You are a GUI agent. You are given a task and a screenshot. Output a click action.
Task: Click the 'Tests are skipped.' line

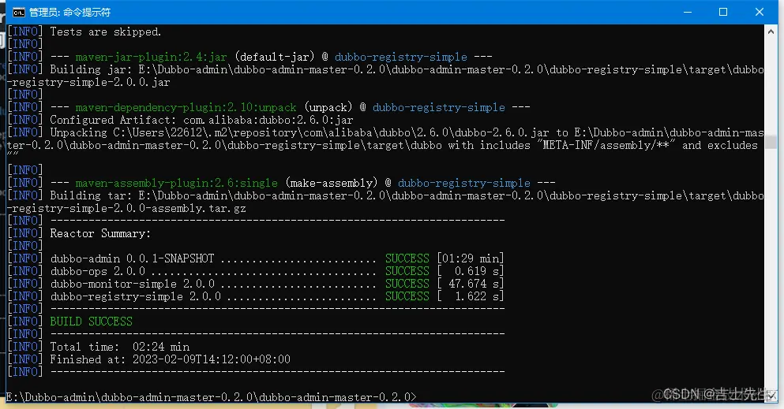click(84, 32)
